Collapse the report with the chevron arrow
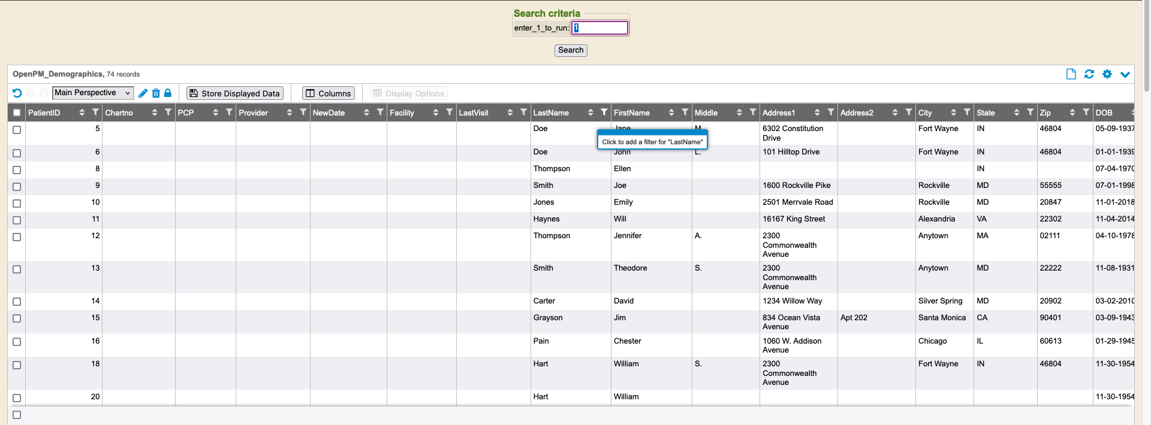Screen dimensions: 1151x425 click(x=1125, y=74)
